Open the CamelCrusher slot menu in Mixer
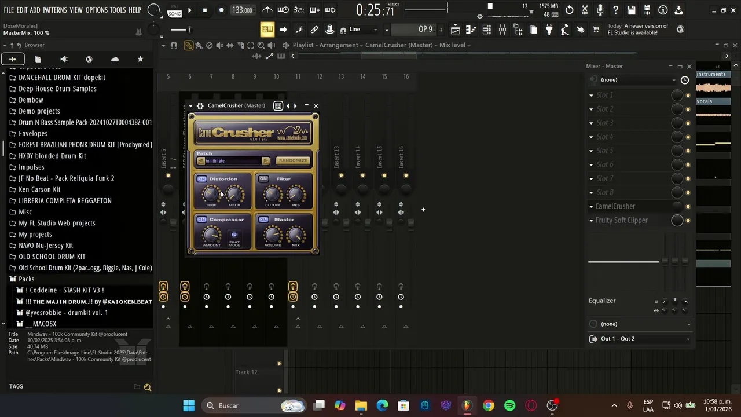 591,207
